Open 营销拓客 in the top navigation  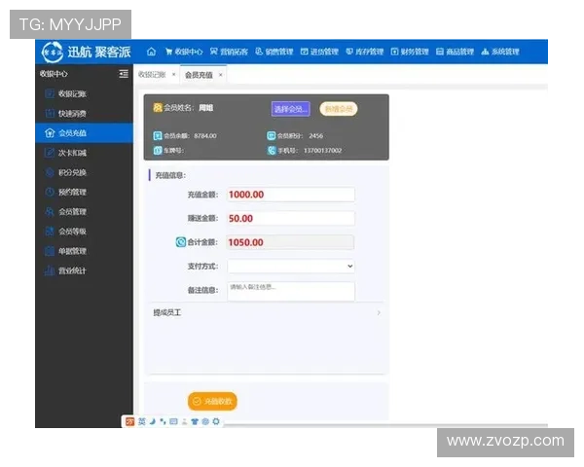tap(229, 52)
